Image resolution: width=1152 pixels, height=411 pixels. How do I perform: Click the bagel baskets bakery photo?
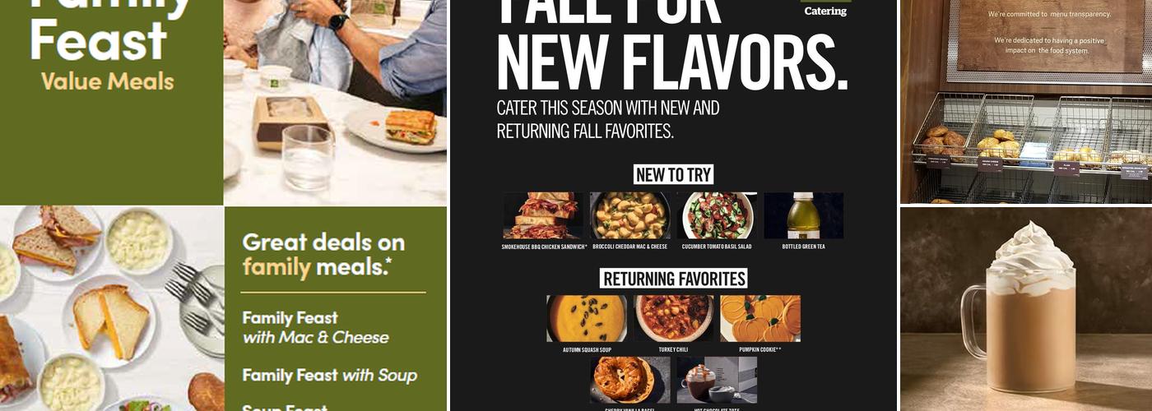1026,102
